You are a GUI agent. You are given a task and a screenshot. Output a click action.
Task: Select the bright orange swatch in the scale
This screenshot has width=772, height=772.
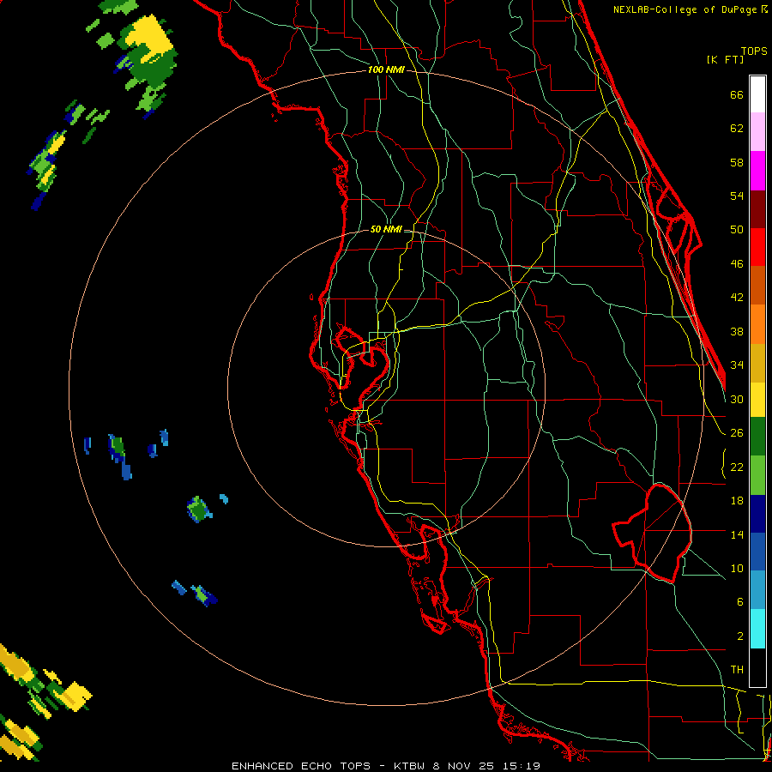757,324
